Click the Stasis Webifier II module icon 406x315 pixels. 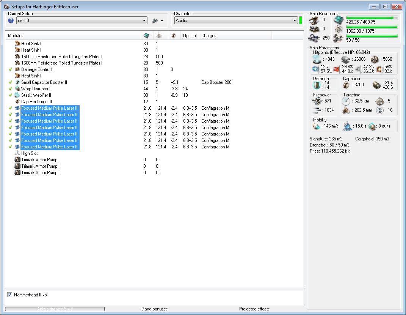[17, 95]
